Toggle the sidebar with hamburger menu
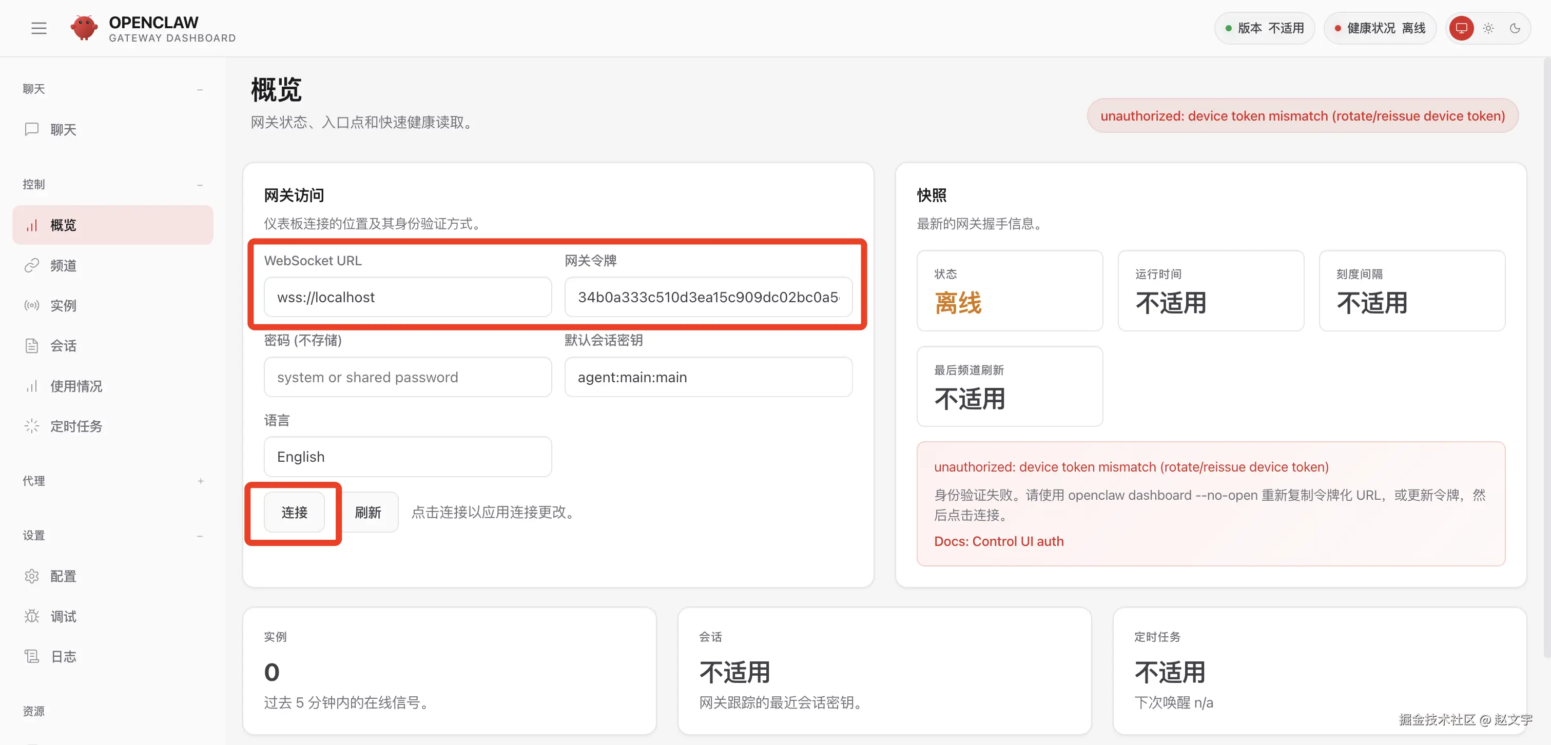 coord(38,28)
